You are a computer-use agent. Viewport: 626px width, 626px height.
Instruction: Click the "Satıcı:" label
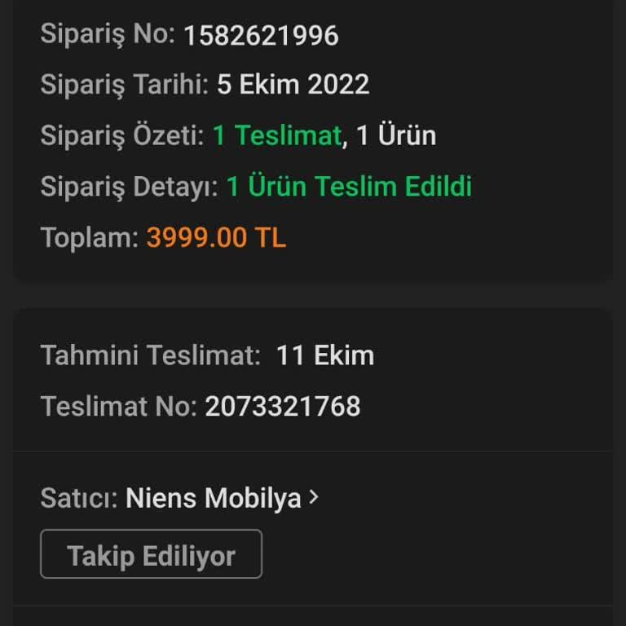80,498
